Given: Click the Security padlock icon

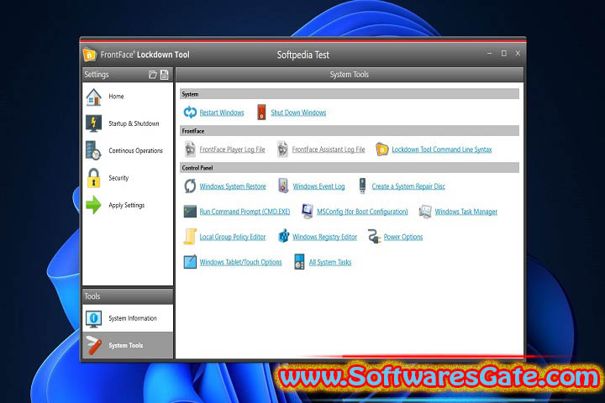Looking at the screenshot, I should tap(93, 178).
